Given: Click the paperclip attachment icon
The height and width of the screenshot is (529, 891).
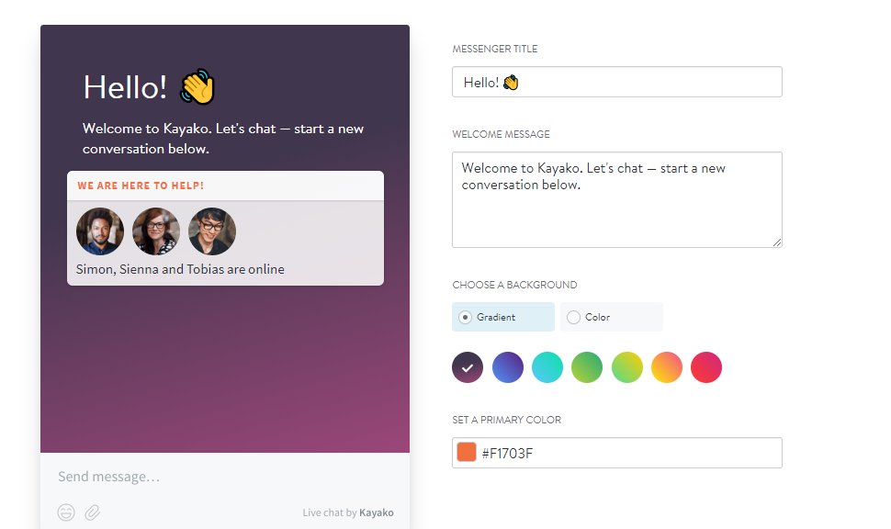Looking at the screenshot, I should (93, 512).
